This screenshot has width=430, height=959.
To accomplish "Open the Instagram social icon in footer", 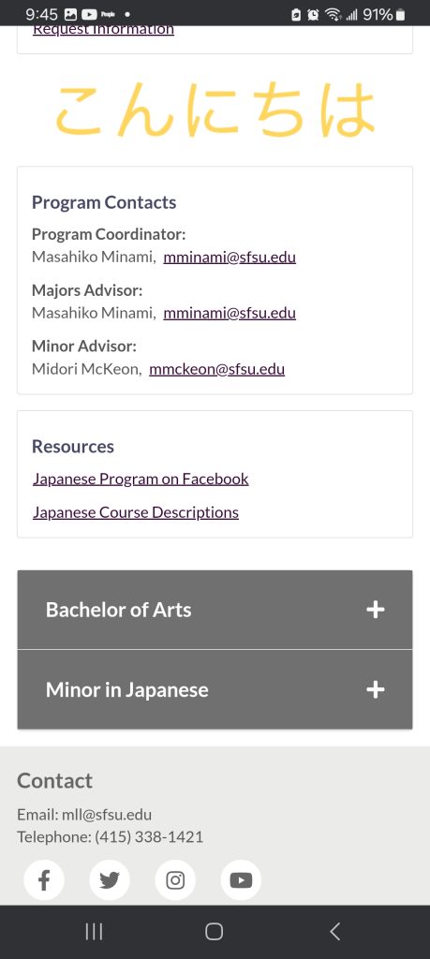I will [175, 880].
